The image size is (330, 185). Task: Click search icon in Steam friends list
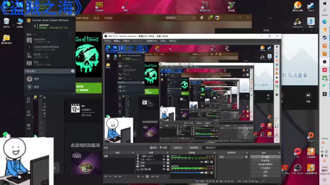click(67, 14)
